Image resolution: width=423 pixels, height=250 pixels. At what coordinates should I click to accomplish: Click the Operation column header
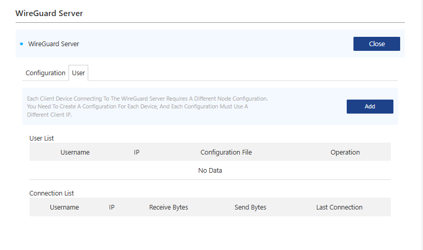pos(345,152)
